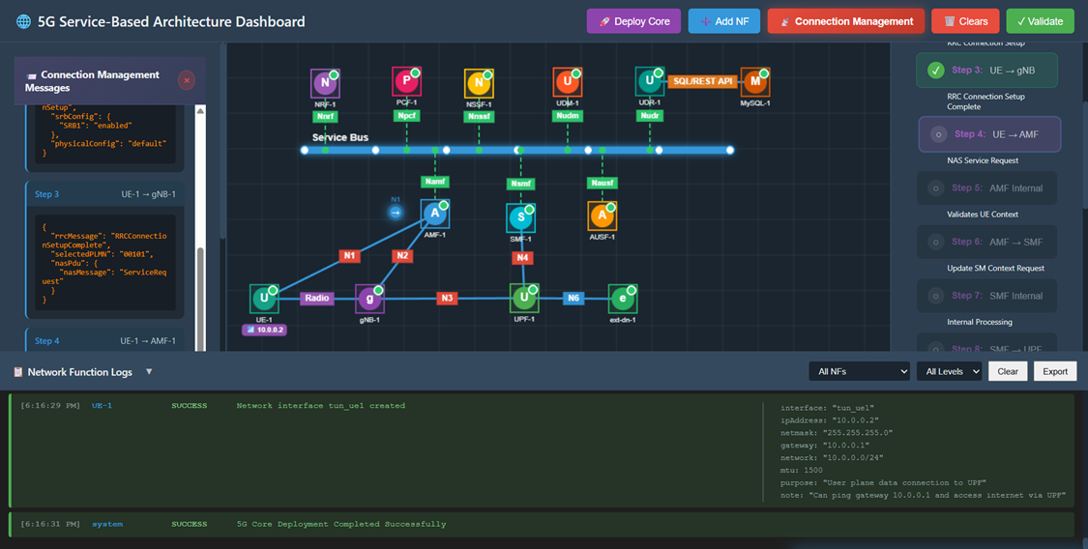Select the Step 5 AMF Internal circle
1088x549 pixels.
[935, 188]
